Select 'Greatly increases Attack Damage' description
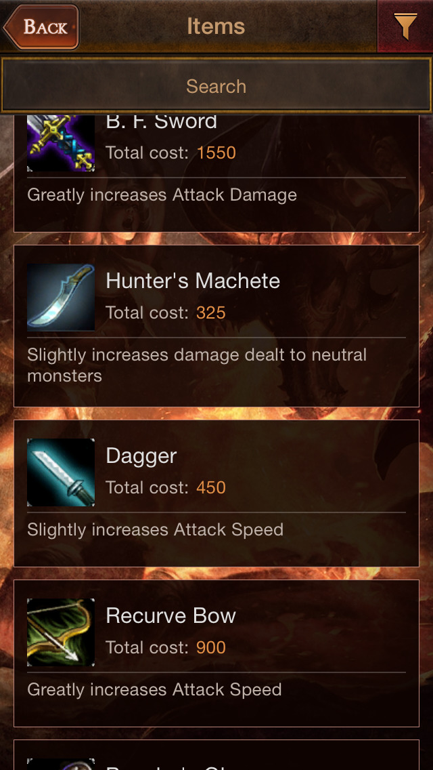The height and width of the screenshot is (770, 433). 162,195
